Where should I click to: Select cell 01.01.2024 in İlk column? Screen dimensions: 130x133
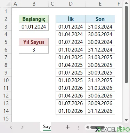pyautogui.click(x=71, y=26)
